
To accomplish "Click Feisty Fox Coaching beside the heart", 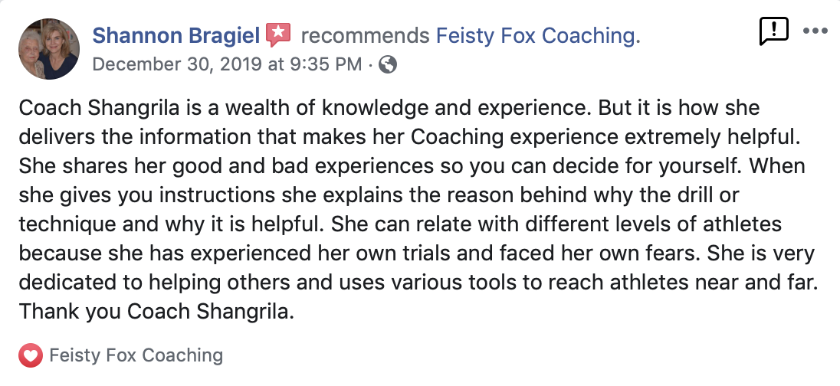I will (136, 355).
